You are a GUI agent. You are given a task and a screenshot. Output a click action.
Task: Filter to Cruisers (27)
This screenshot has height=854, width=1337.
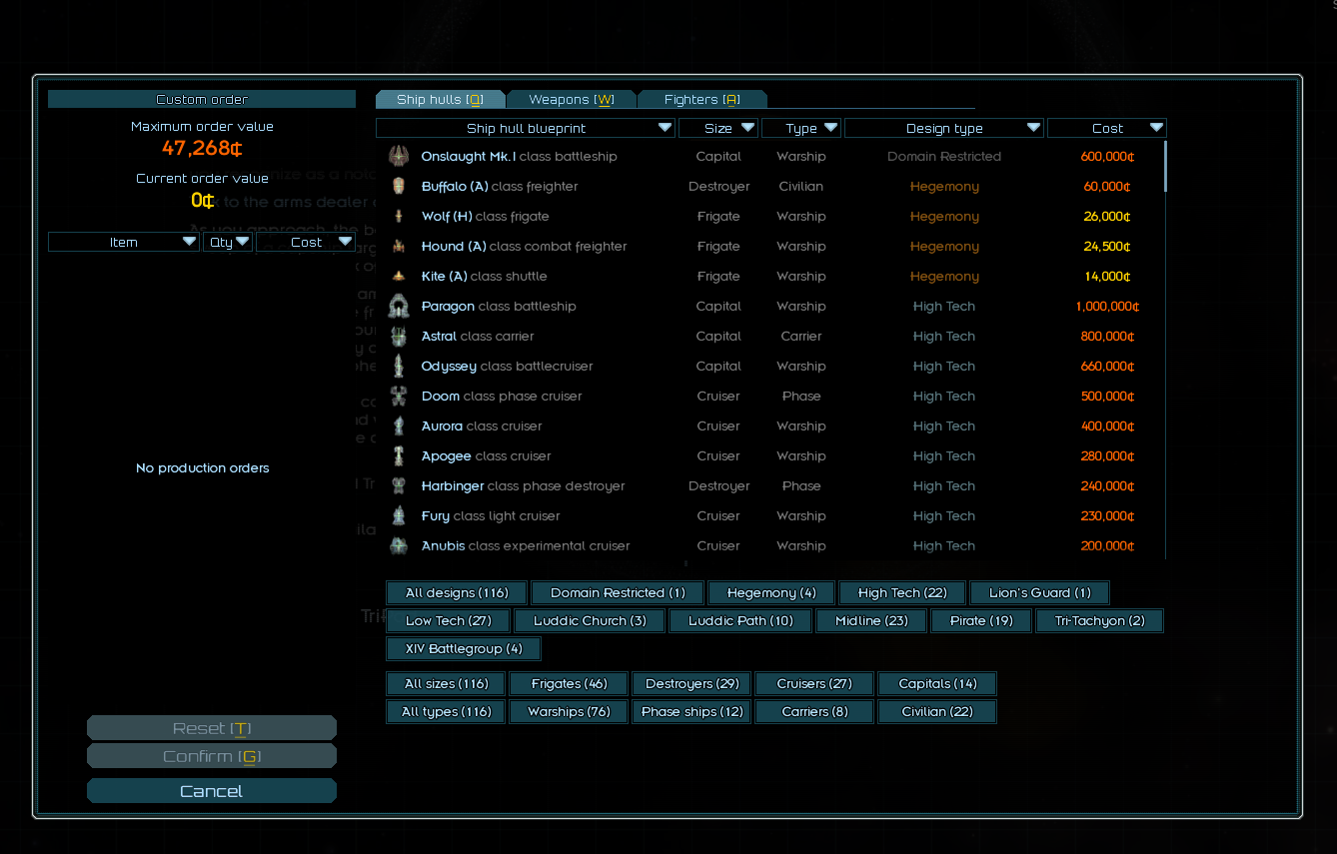pyautogui.click(x=814, y=683)
